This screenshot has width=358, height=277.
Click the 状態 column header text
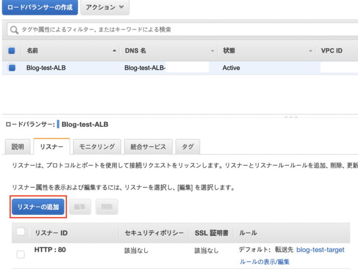[x=229, y=51]
